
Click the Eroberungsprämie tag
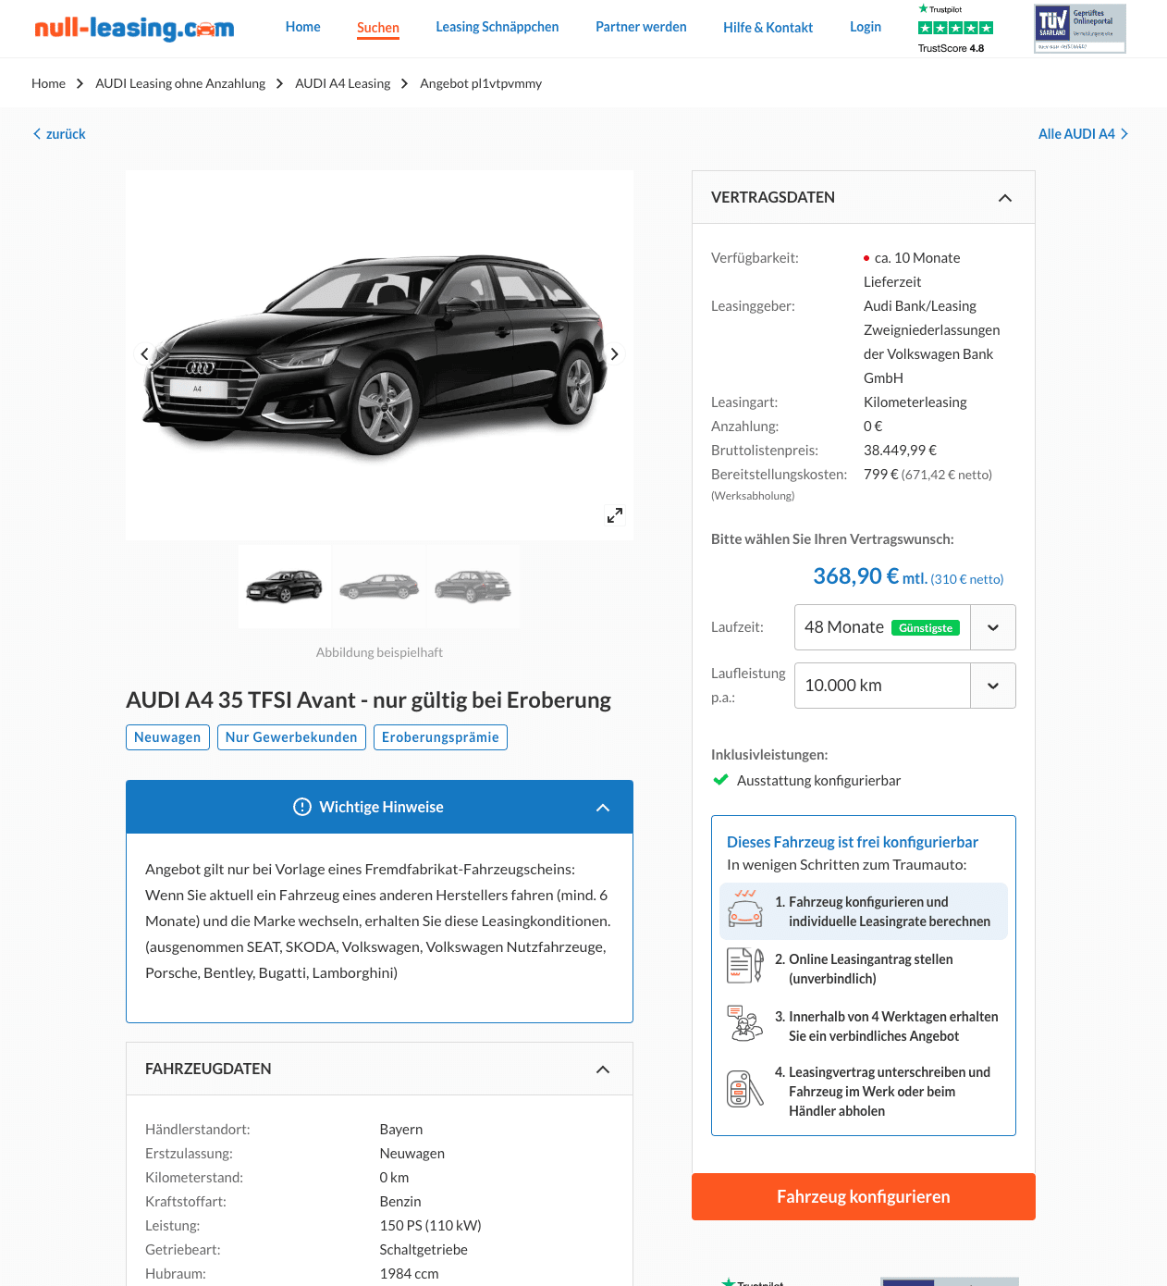click(440, 737)
